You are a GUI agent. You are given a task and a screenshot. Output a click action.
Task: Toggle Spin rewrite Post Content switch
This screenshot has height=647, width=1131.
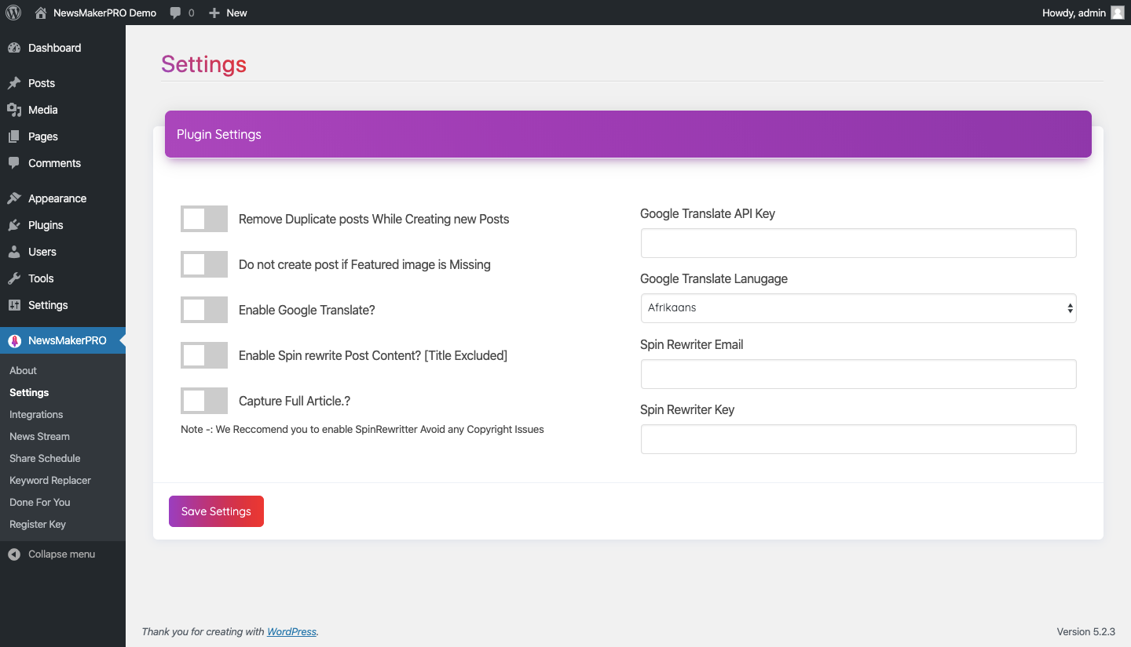204,355
